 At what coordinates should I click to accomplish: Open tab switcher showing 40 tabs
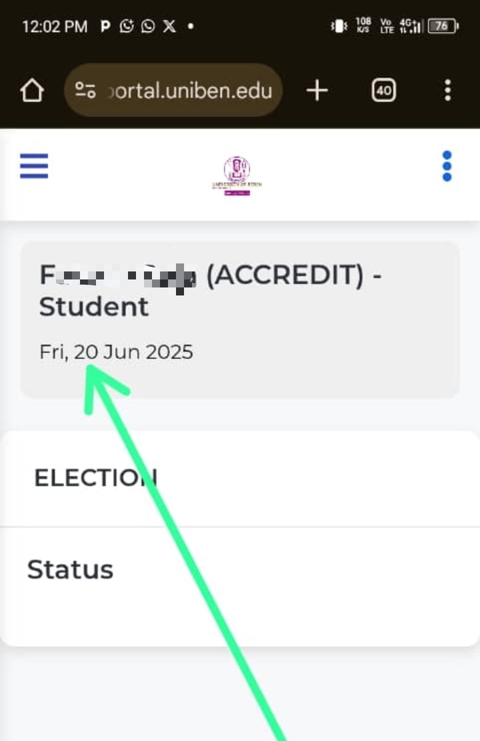click(383, 90)
